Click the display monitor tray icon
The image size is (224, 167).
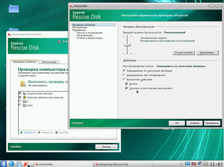[x=188, y=164]
